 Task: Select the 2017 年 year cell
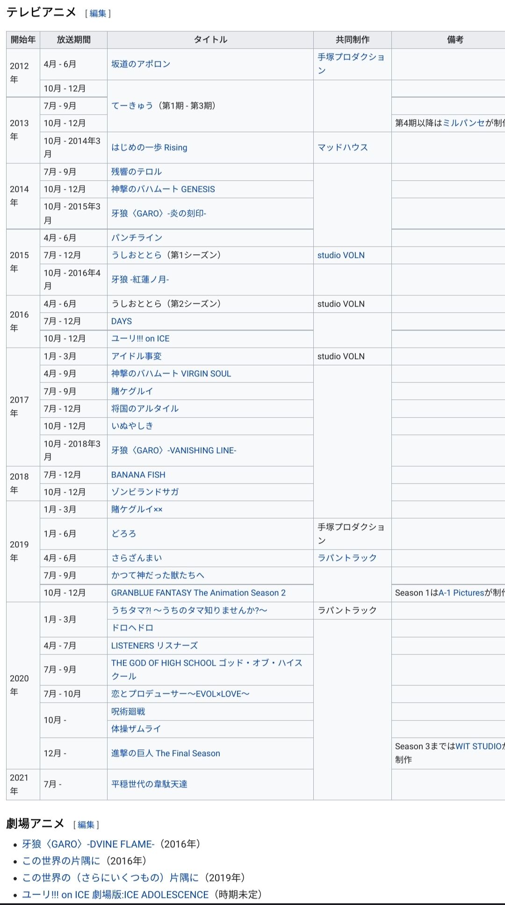click(23, 407)
